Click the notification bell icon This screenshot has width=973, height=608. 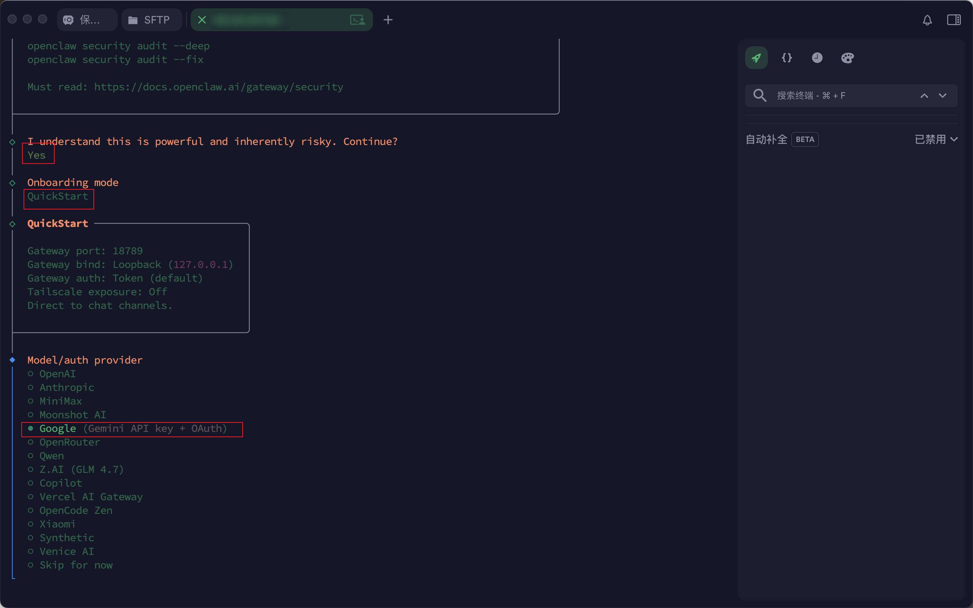click(x=927, y=20)
